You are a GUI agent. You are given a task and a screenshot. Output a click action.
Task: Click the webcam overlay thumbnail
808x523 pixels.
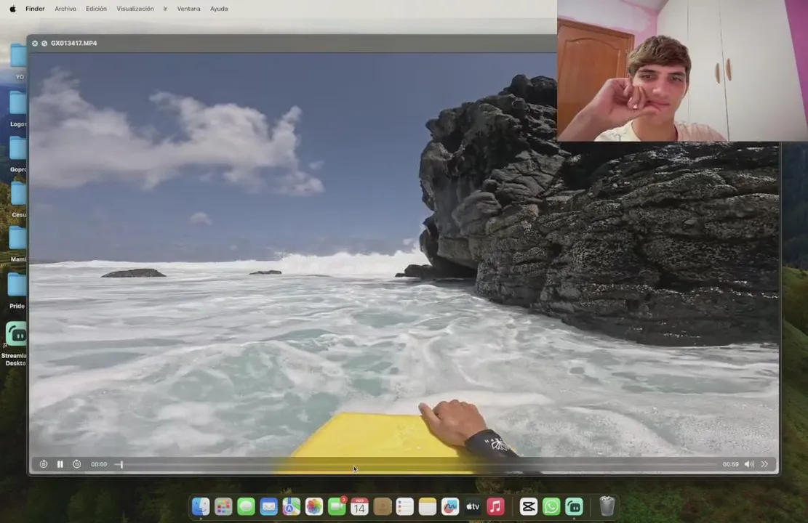pyautogui.click(x=682, y=70)
